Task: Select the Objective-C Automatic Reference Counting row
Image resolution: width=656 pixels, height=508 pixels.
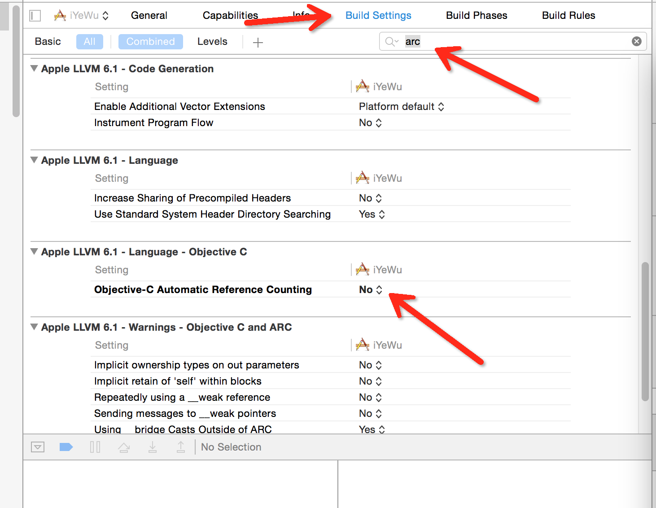Action: point(331,290)
